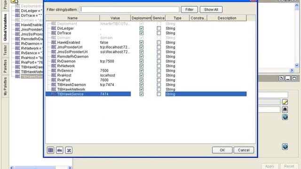Click scroll down arrow in right panel
The image size is (301, 169).
click(x=297, y=66)
